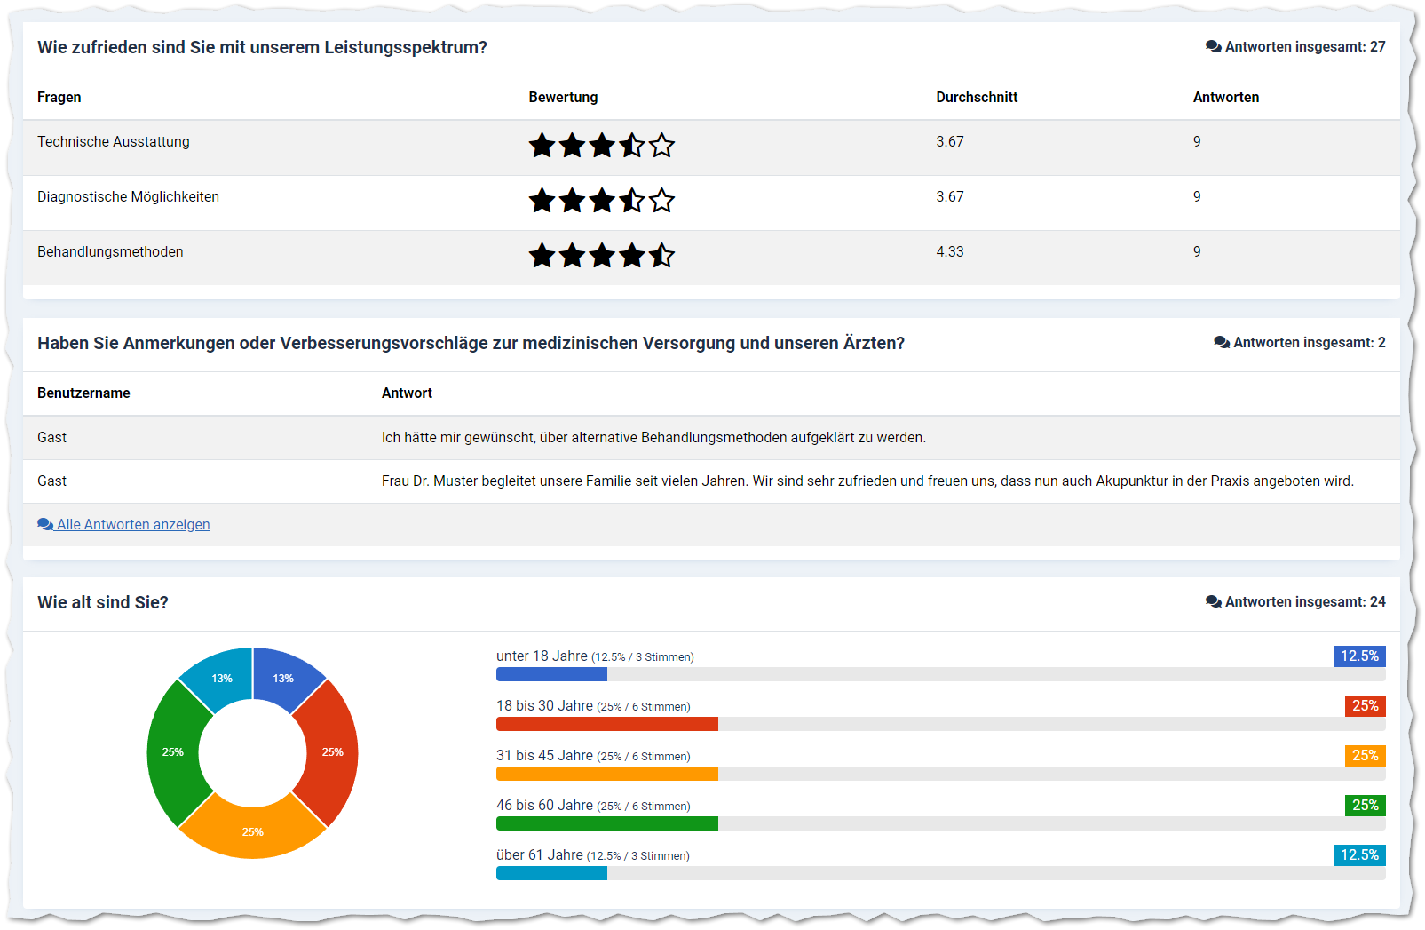Open the 'Alle Antworten anzeigen' link

coord(133,525)
